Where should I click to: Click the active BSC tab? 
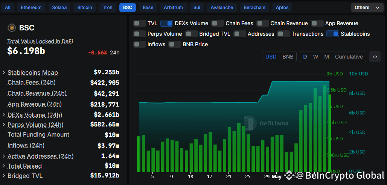tap(128, 8)
